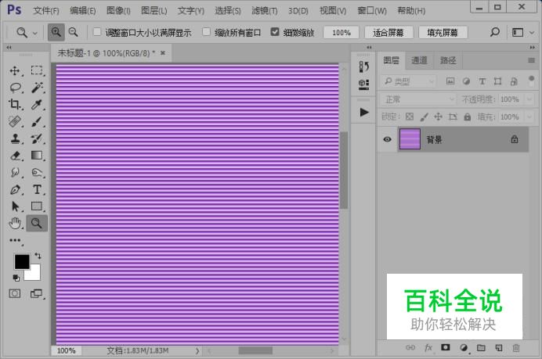Select the Lasso tool
The image size is (542, 359).
click(x=15, y=88)
